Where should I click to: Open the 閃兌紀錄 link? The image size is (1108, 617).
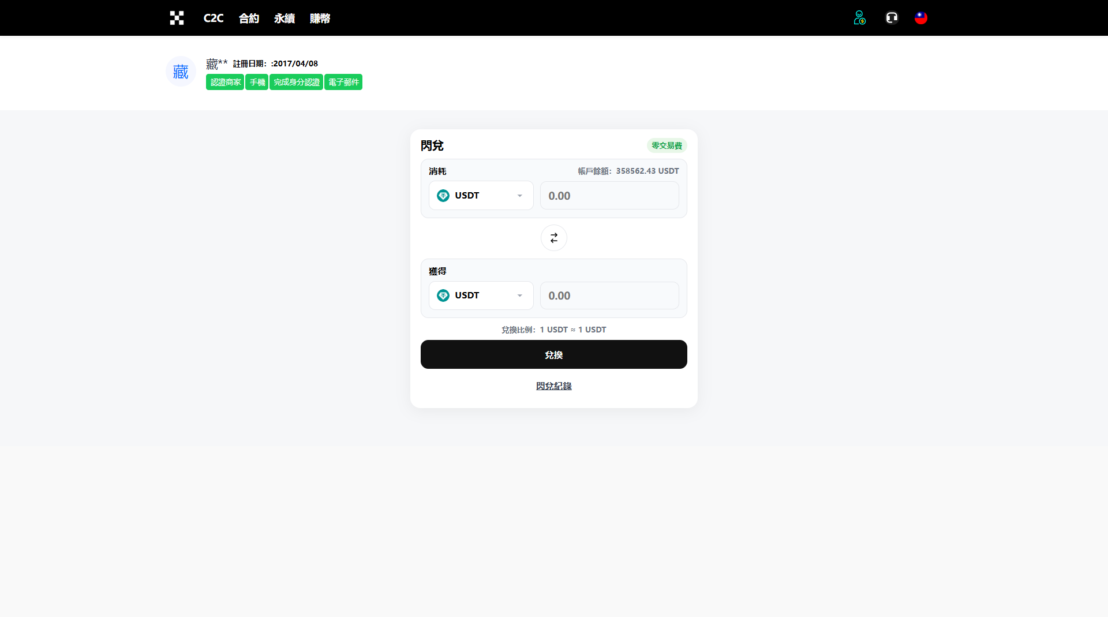[x=554, y=386]
